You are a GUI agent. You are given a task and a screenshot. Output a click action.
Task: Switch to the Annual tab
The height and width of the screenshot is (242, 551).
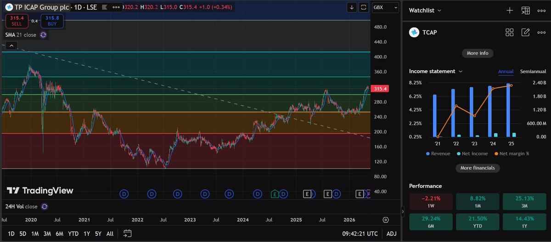[506, 72]
